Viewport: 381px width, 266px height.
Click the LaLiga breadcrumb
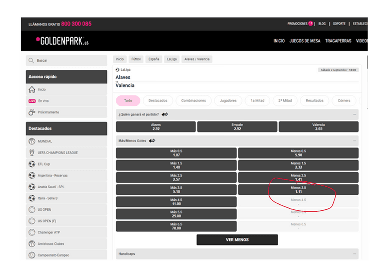tap(172, 59)
